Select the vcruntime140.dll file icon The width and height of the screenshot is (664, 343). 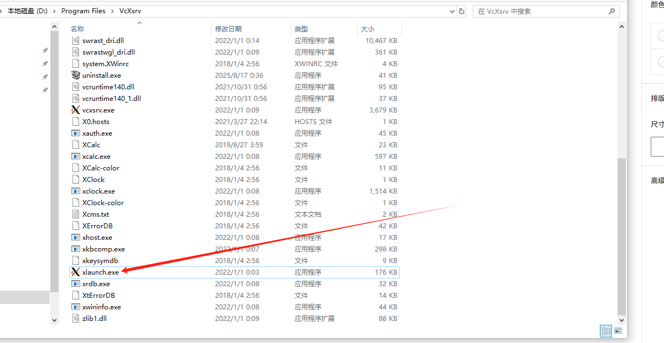pos(76,87)
